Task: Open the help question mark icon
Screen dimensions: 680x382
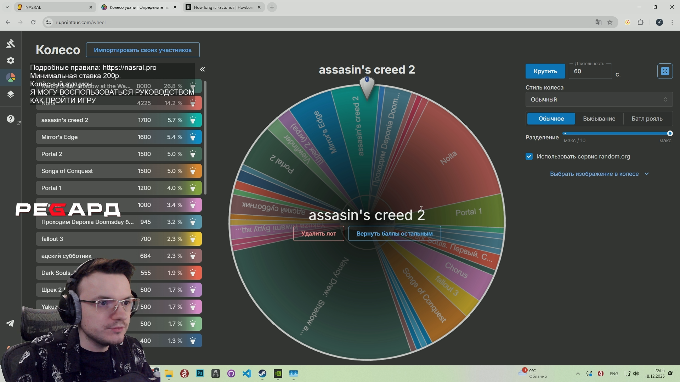Action: pos(11,119)
